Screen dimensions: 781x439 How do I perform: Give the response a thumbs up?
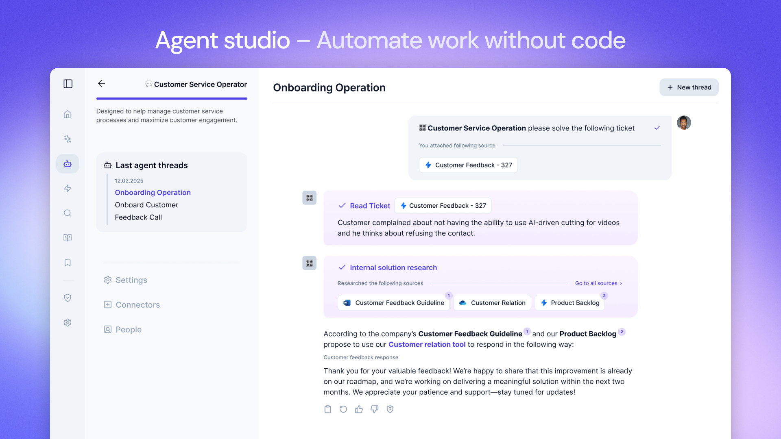tap(359, 409)
